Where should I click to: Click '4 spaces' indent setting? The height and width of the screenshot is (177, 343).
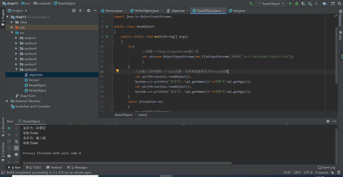(x=322, y=172)
